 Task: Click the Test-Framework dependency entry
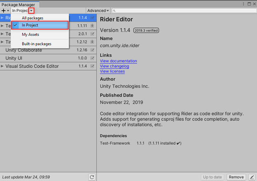point(115,143)
